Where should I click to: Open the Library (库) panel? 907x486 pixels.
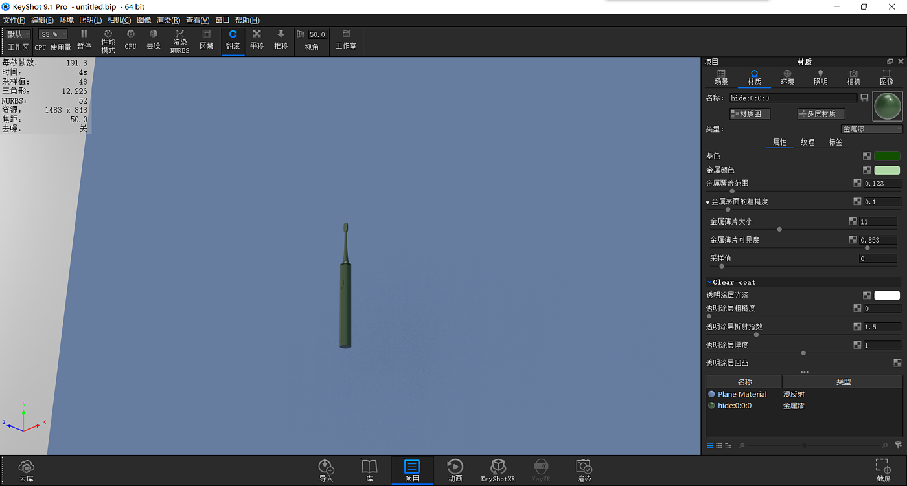coord(369,470)
